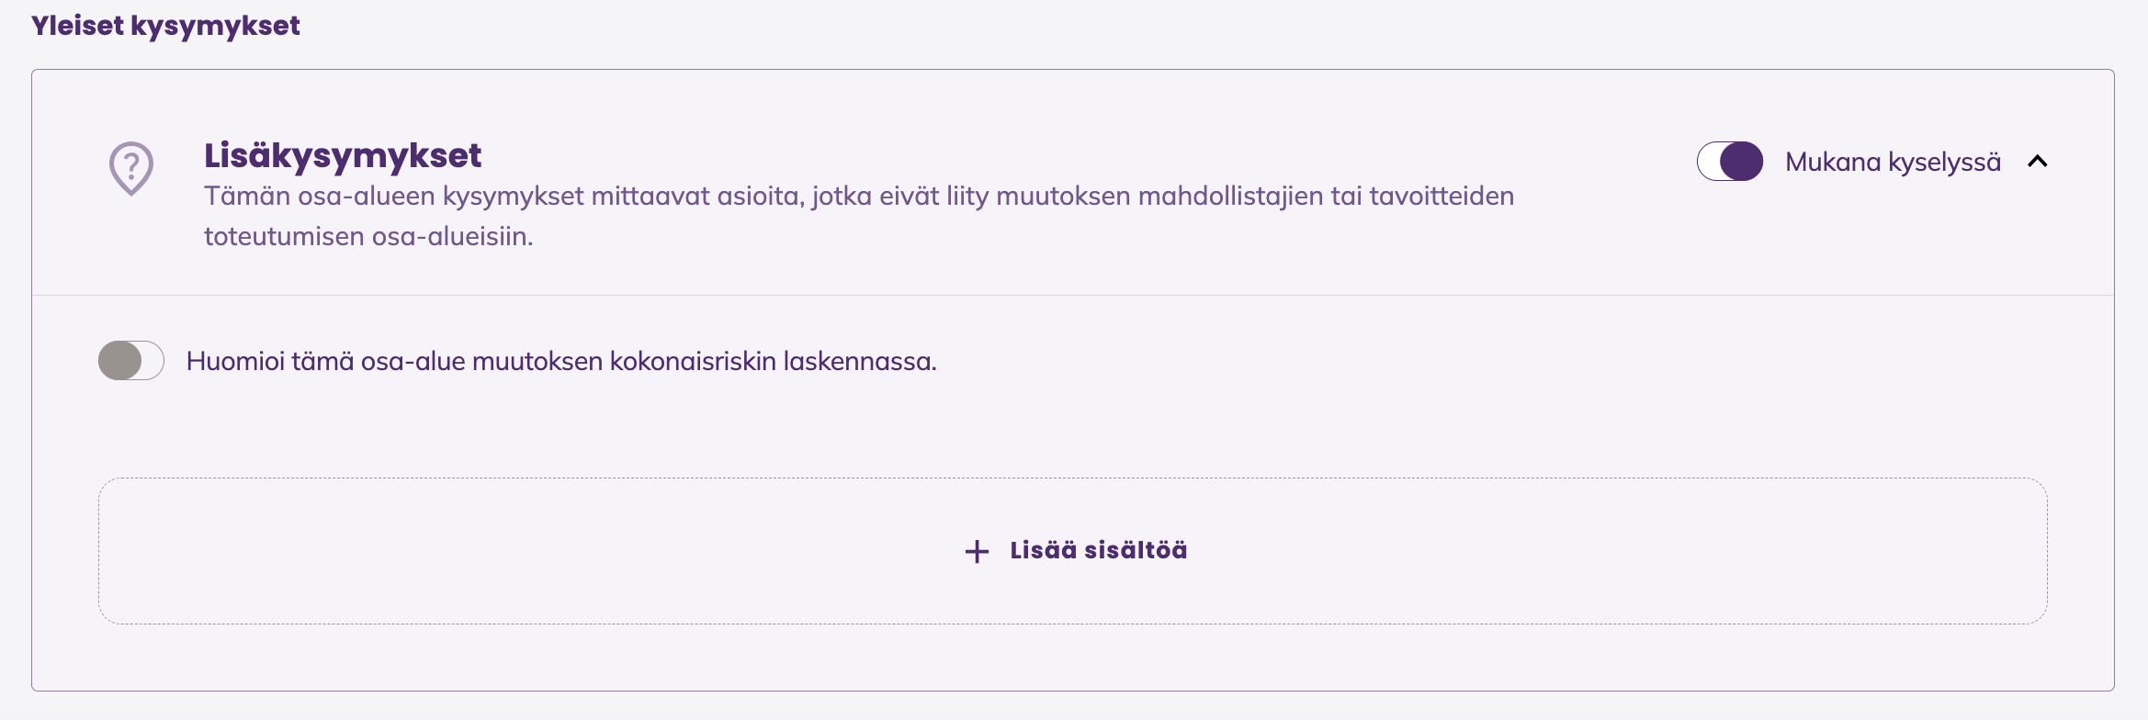Click the description starting with Tämän osa-alueen
This screenshot has width=2148, height=720.
coord(859,216)
